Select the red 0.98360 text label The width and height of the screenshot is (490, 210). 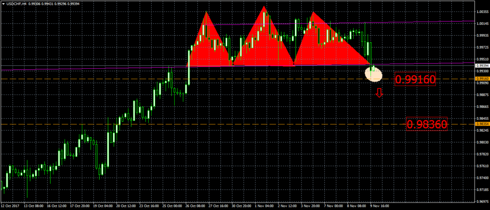tap(427, 125)
